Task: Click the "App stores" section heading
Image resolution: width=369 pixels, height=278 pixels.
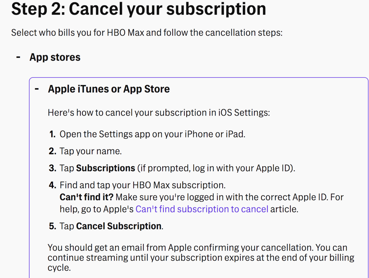Action: (55, 57)
